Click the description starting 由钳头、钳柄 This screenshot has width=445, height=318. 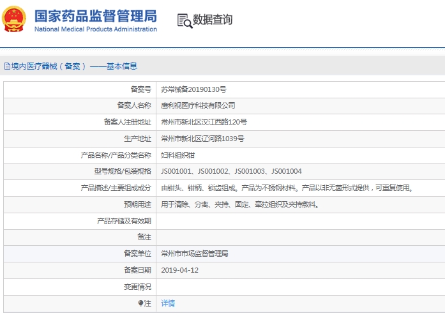[x=288, y=188]
